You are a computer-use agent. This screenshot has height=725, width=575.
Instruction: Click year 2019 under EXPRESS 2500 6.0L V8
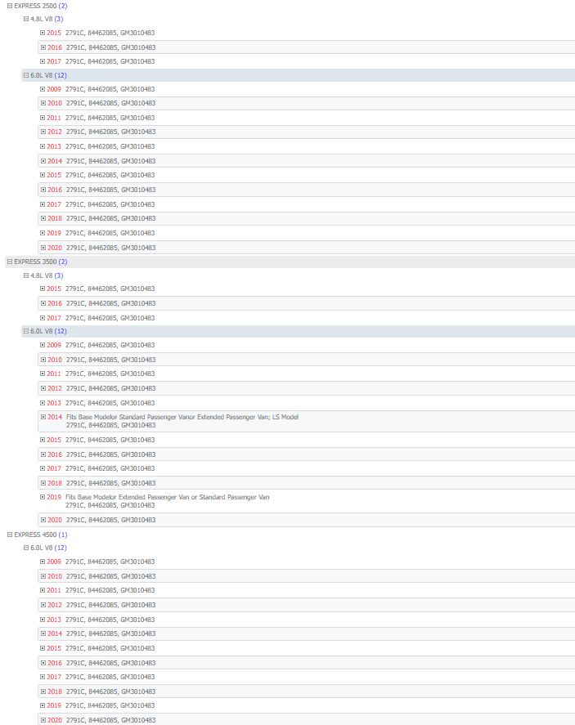(x=54, y=233)
